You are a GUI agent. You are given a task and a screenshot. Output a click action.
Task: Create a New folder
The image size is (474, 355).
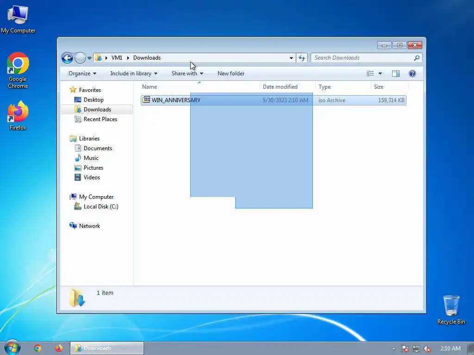click(x=231, y=73)
